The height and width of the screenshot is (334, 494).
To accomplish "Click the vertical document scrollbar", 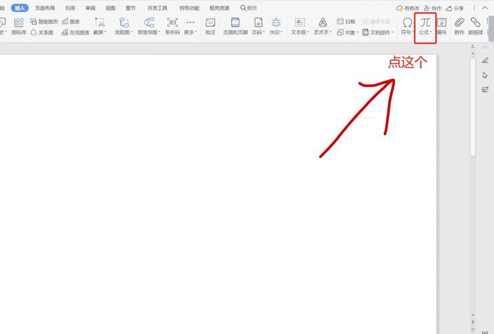I will (473, 107).
